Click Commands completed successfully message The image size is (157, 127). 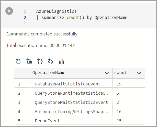point(42,34)
